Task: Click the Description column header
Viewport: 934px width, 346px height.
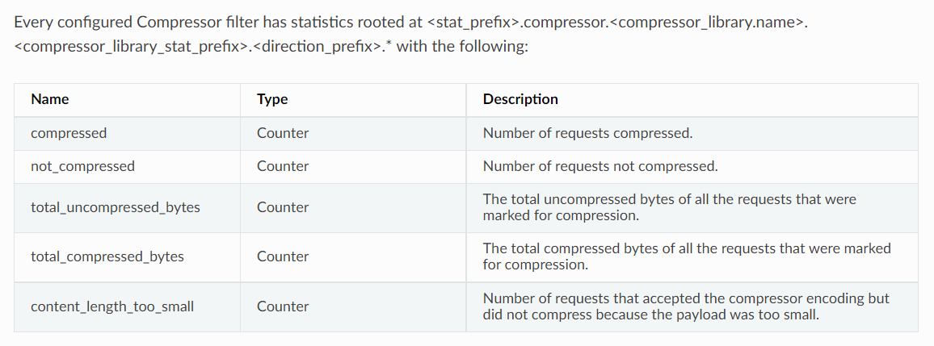Action: (x=520, y=99)
